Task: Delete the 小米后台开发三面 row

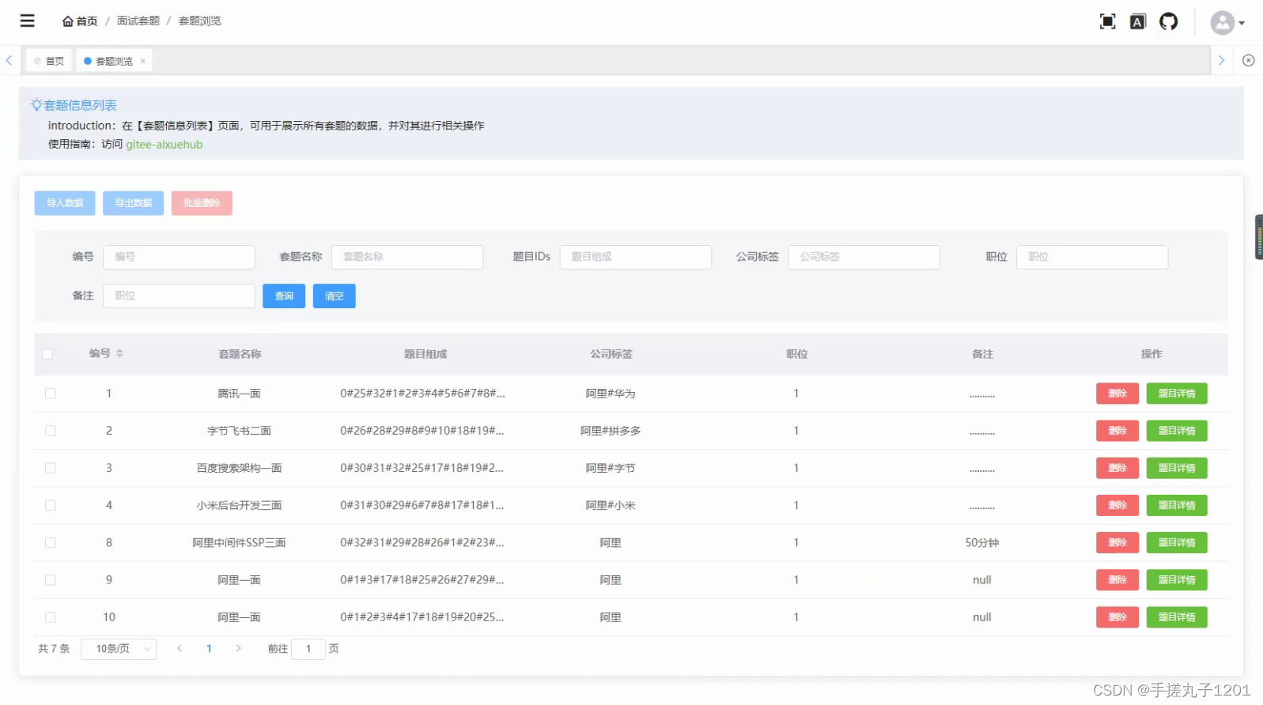Action: [1117, 505]
